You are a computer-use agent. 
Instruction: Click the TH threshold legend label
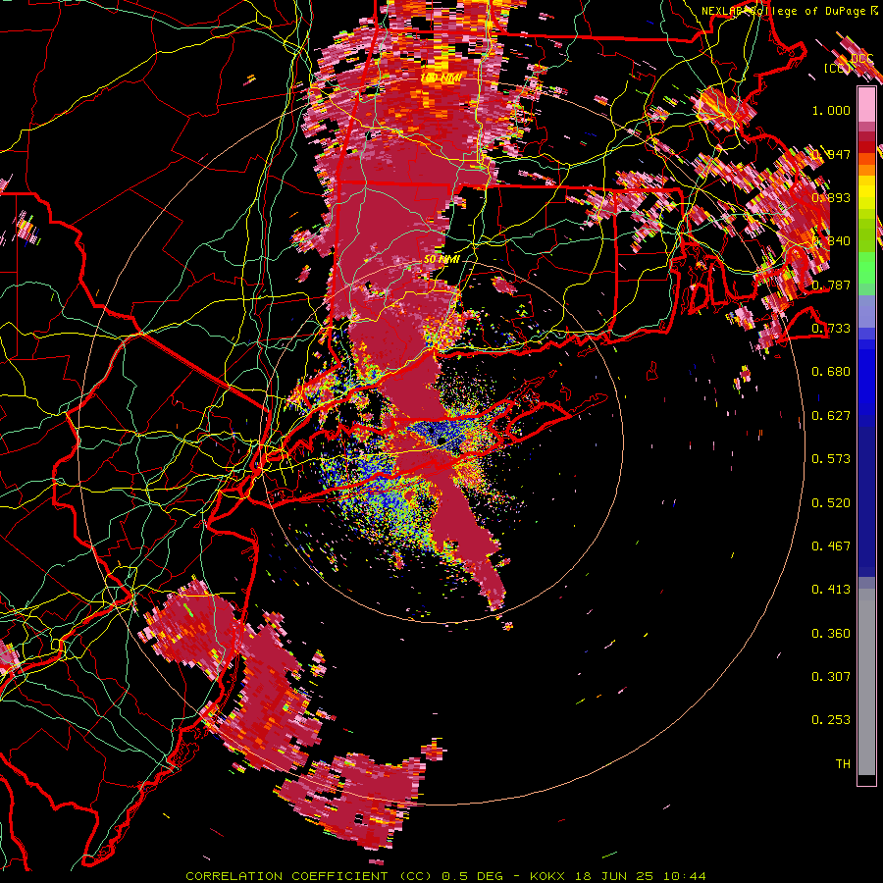[x=843, y=764]
